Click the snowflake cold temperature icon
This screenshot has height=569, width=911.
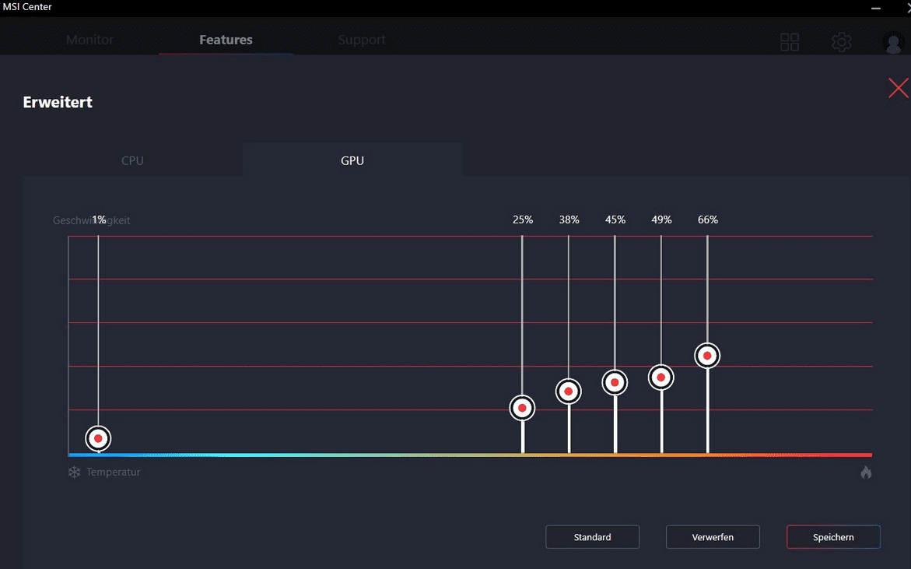tap(74, 472)
